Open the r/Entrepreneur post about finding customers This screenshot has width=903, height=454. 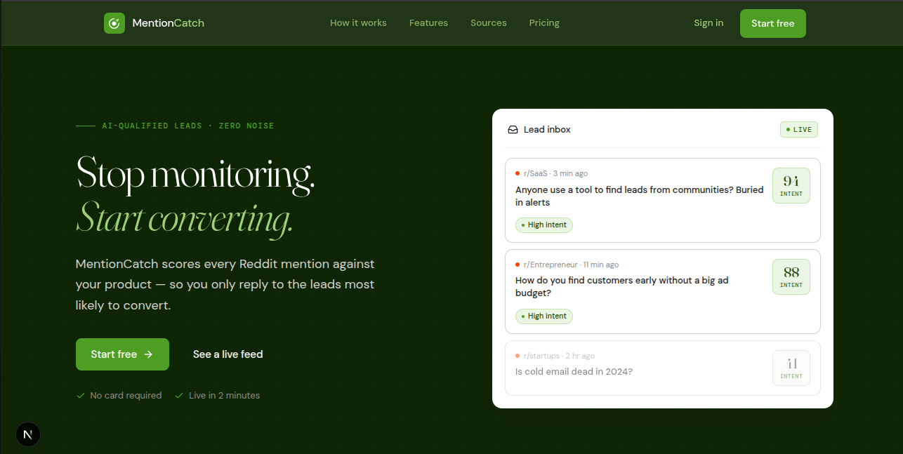663,291
